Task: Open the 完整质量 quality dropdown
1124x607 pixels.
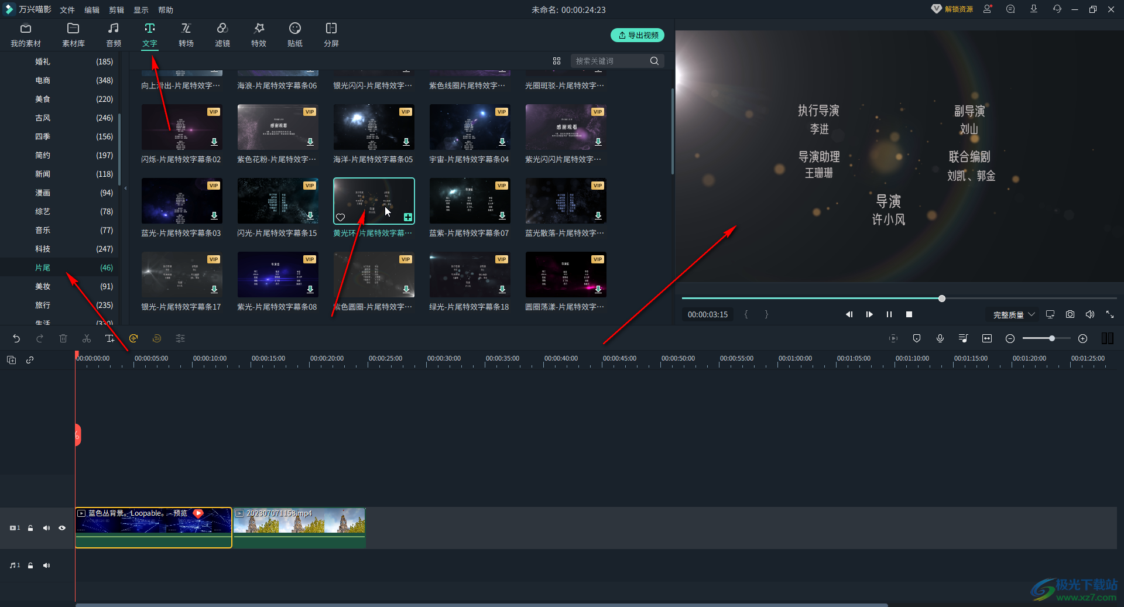Action: pyautogui.click(x=1014, y=314)
